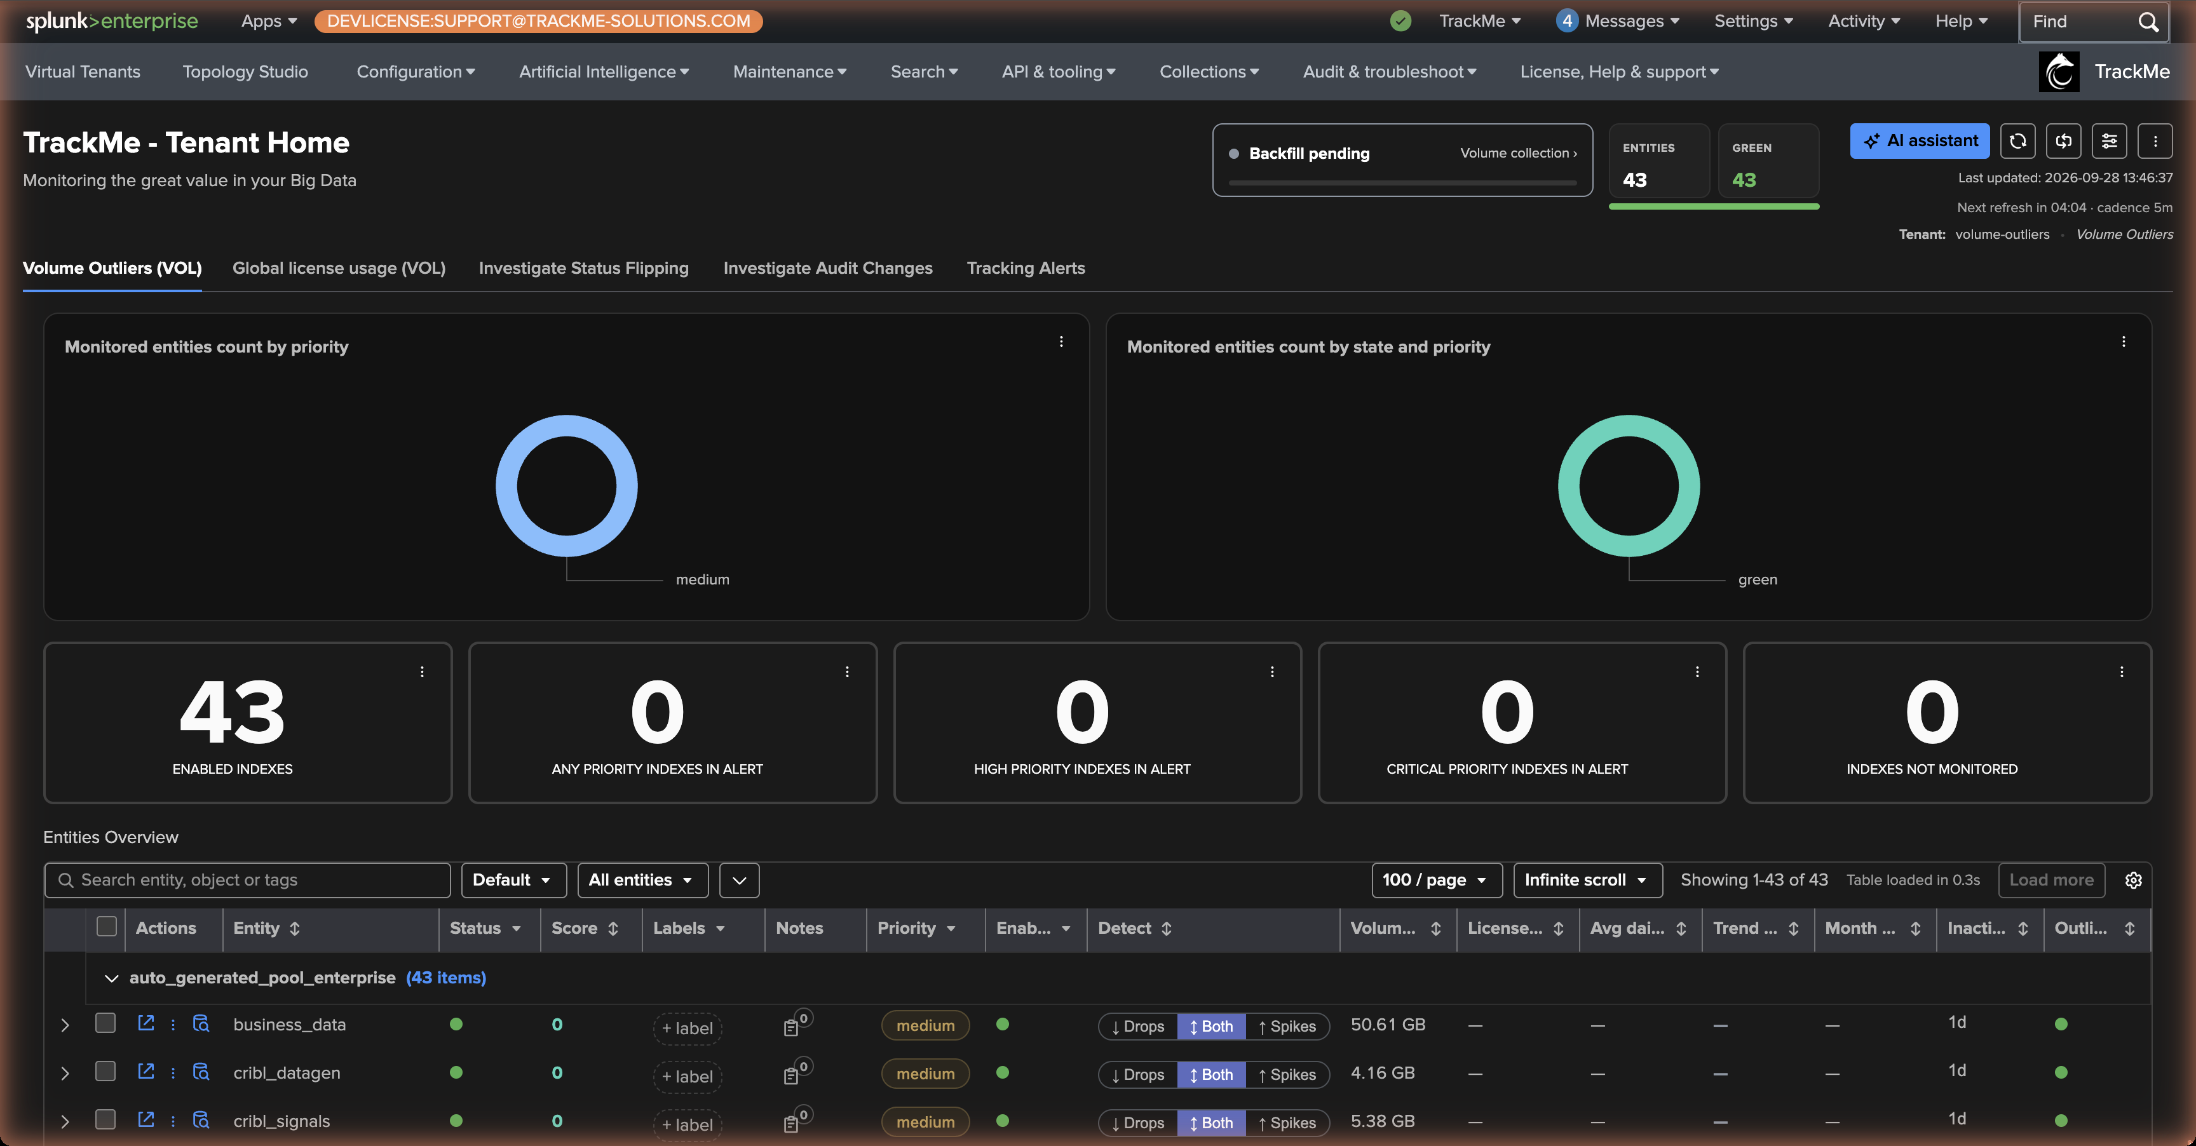
Task: Open the header's vertical ellipsis more menu
Action: (x=2156, y=142)
